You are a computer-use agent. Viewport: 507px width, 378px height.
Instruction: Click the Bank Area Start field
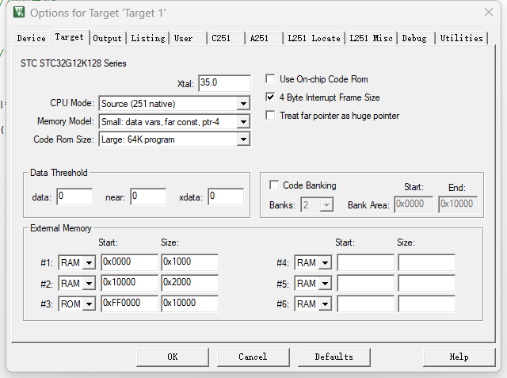point(414,204)
